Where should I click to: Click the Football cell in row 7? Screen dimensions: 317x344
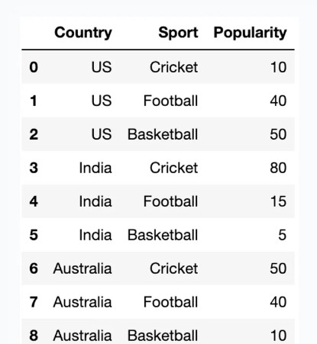point(170,302)
